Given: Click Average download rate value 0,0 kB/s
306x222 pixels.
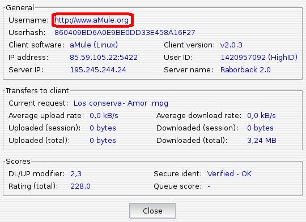Looking at the screenshot, I should pos(261,116).
